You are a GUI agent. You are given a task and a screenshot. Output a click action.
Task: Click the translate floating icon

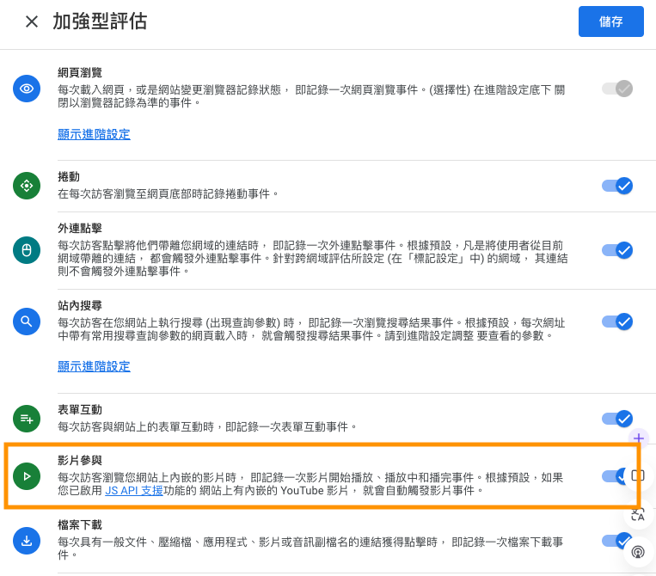point(638,514)
